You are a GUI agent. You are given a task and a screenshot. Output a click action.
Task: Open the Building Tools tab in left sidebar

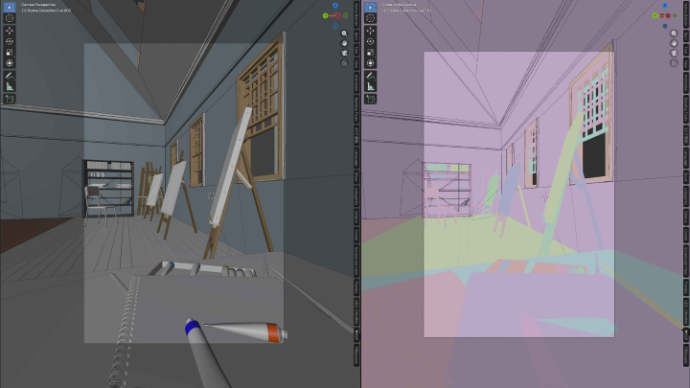point(356,110)
